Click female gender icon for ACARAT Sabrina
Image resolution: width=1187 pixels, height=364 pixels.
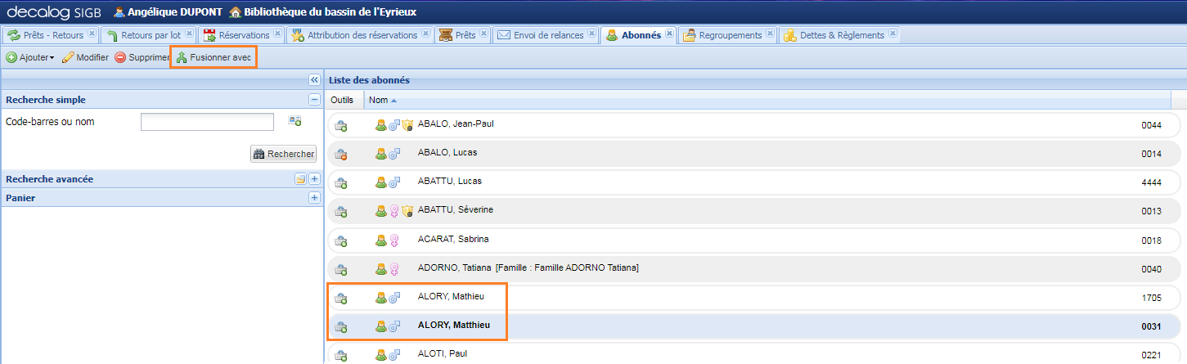click(393, 240)
